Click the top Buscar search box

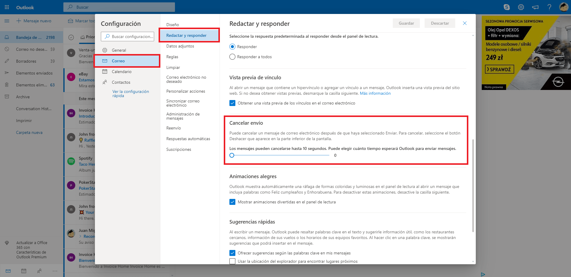click(x=119, y=7)
